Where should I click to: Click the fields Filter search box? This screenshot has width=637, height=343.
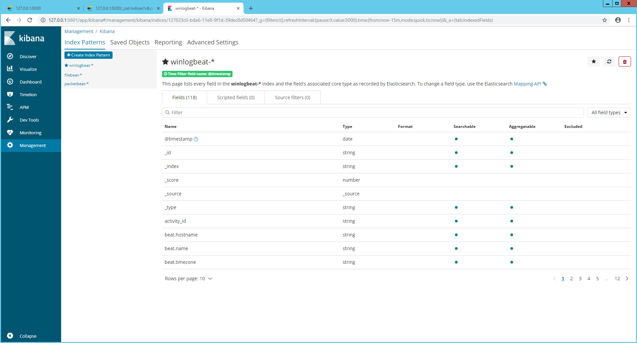tap(372, 113)
